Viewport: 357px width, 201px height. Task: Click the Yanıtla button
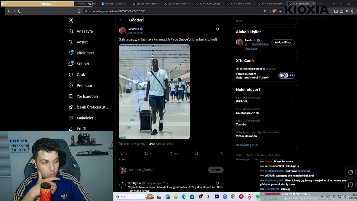click(216, 170)
